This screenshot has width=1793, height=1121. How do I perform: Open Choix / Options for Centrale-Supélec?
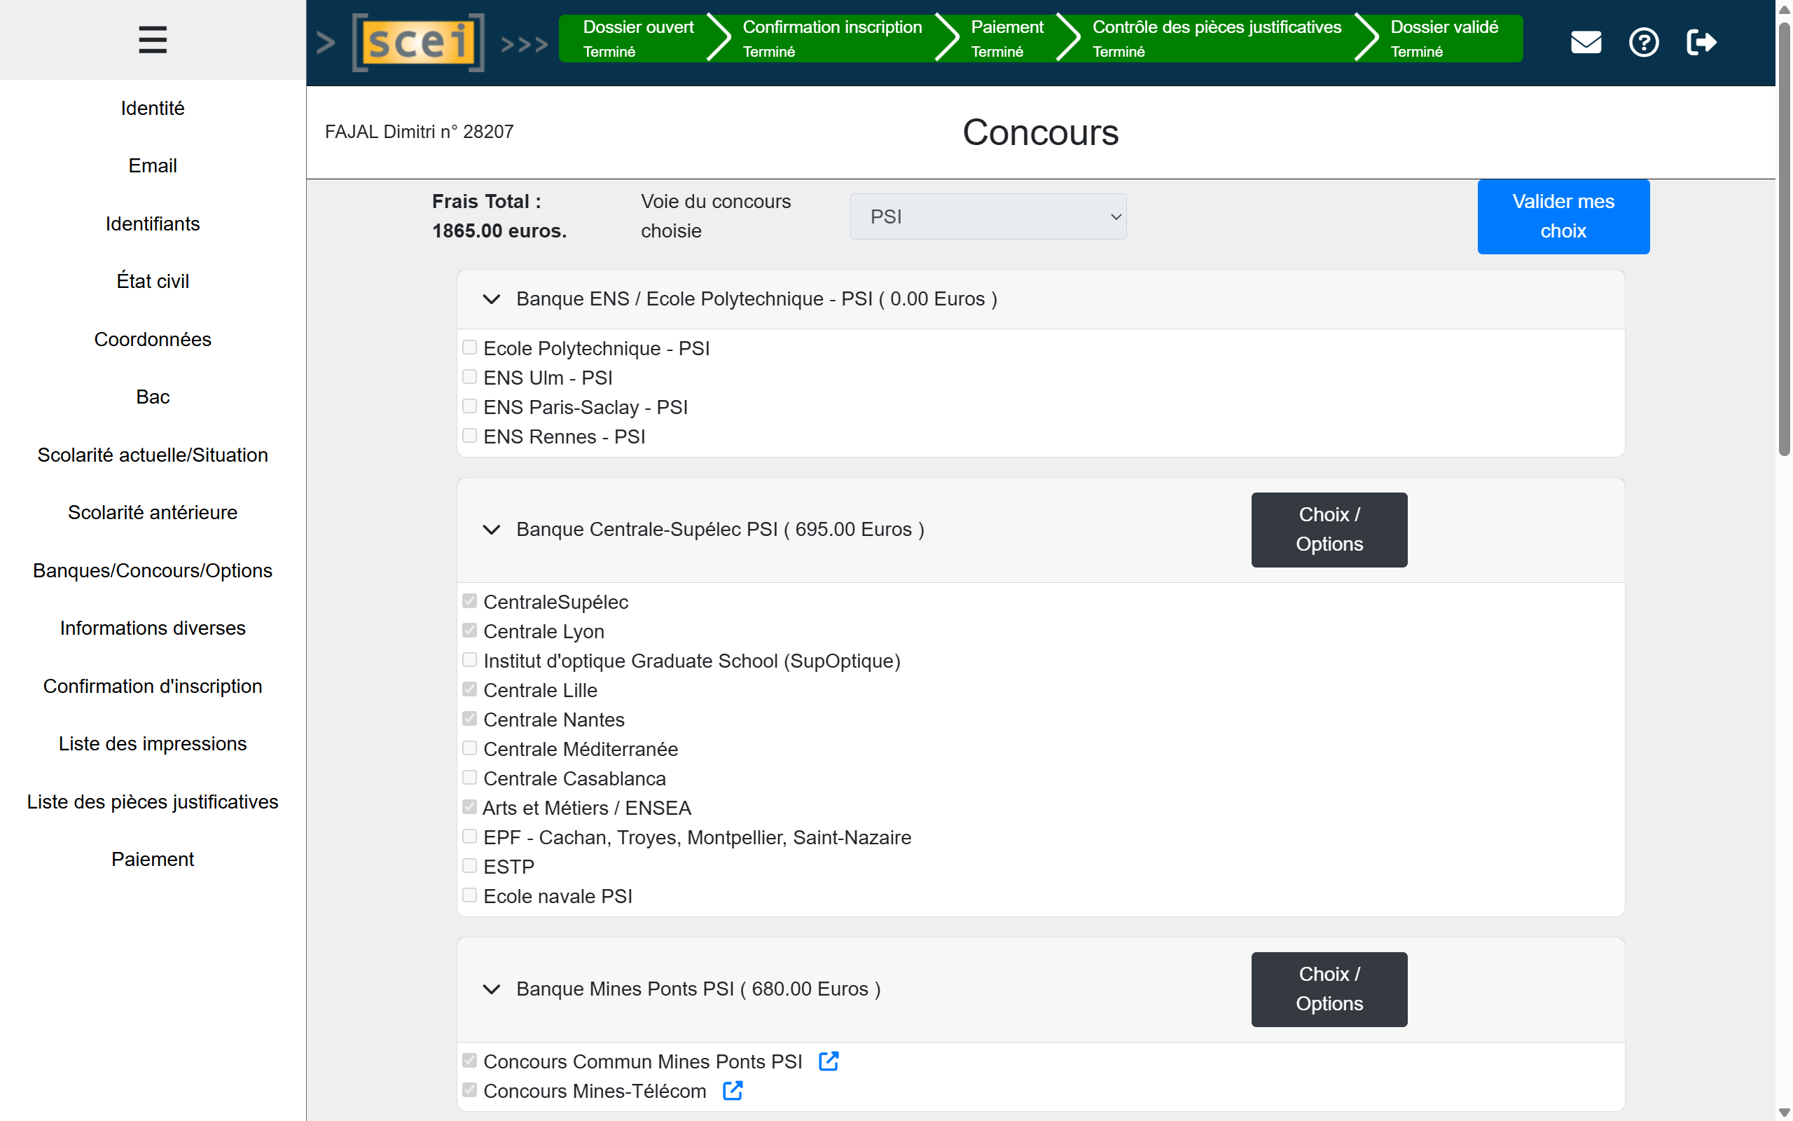(1329, 530)
